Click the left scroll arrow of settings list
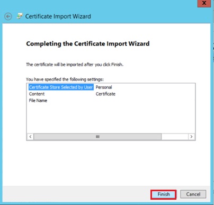Image resolution: width=214 pixels, height=205 pixels. click(x=30, y=137)
